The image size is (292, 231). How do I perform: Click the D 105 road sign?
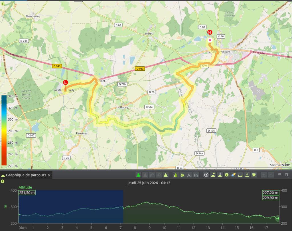[x=211, y=131]
